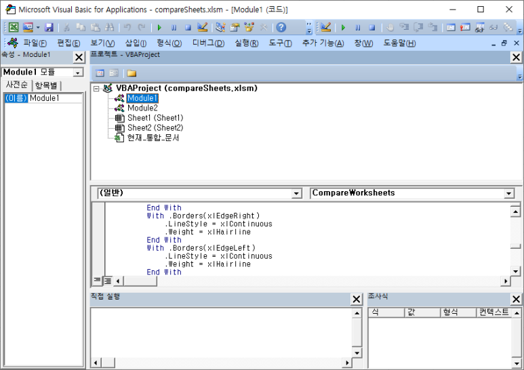Click View Code icon in project panel
Screen dimensions: 524x370
tap(100, 73)
